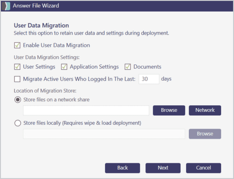Go Back to the previous wizard page

pyautogui.click(x=123, y=168)
